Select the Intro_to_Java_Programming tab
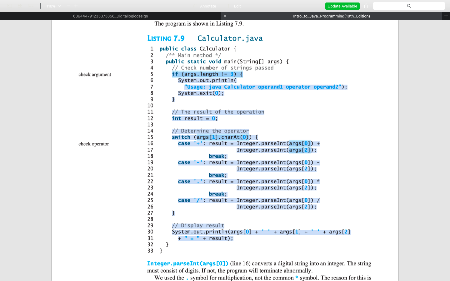Viewport: 450px width, 281px height. pyautogui.click(x=332, y=16)
